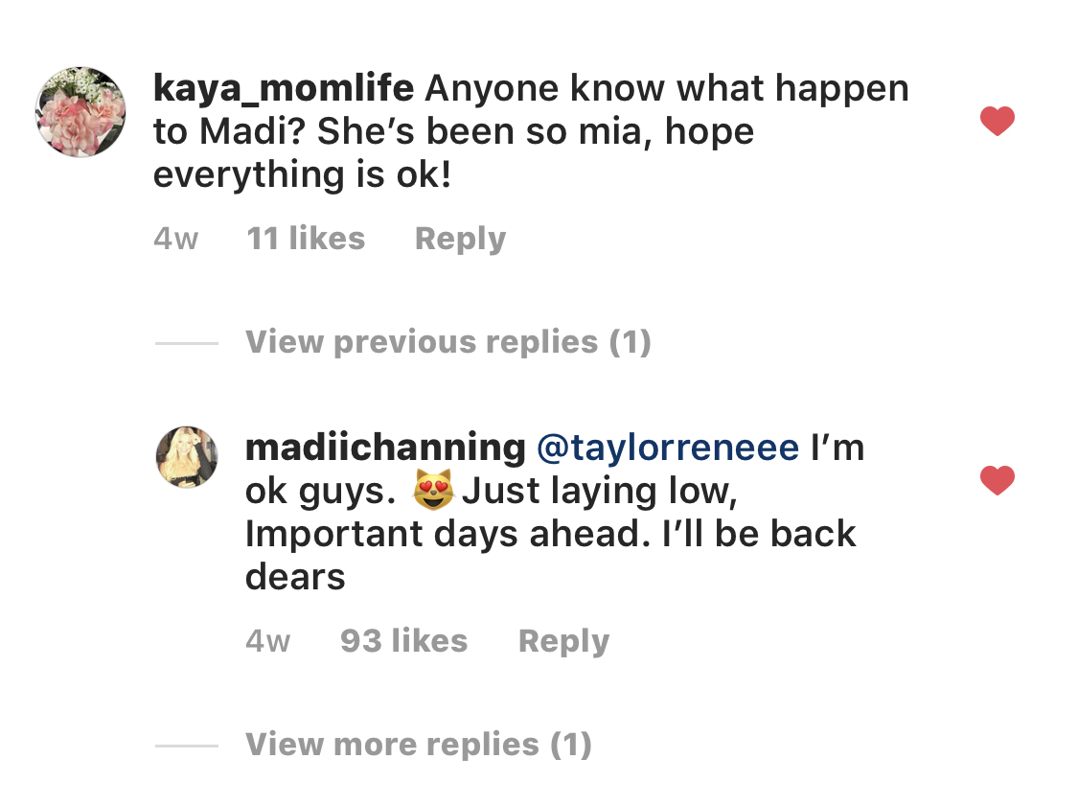Open the madiichanning username link
The width and height of the screenshot is (1078, 805).
point(386,448)
